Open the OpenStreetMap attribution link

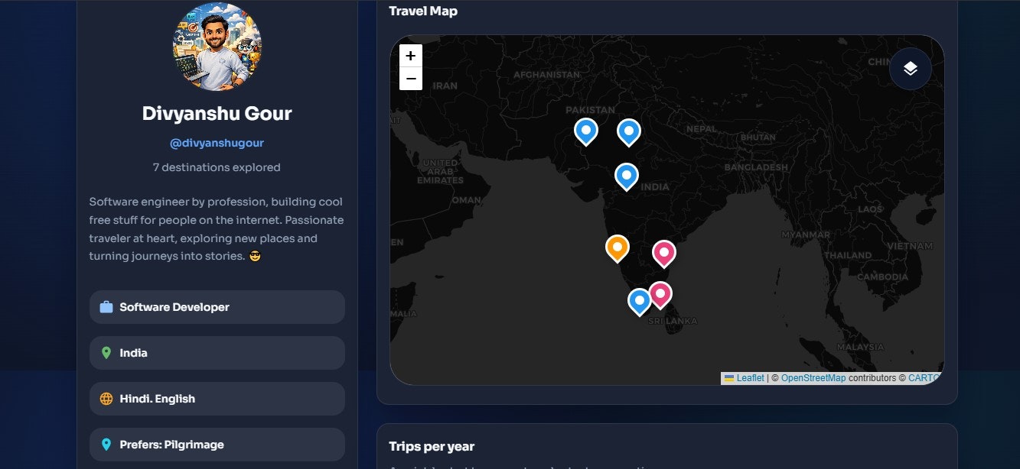pos(814,377)
